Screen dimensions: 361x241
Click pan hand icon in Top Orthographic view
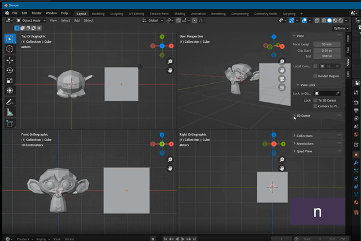coord(170,70)
